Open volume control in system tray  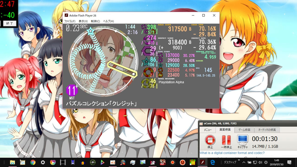point(260,162)
